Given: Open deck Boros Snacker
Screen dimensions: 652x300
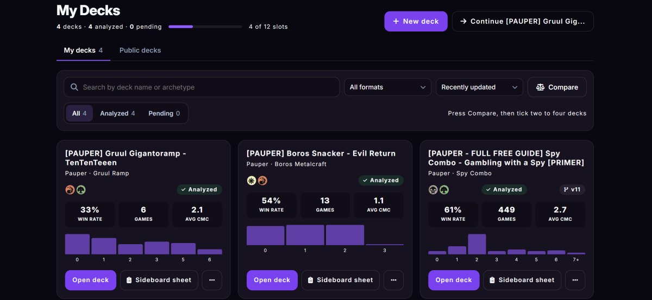Looking at the screenshot, I should (x=272, y=280).
